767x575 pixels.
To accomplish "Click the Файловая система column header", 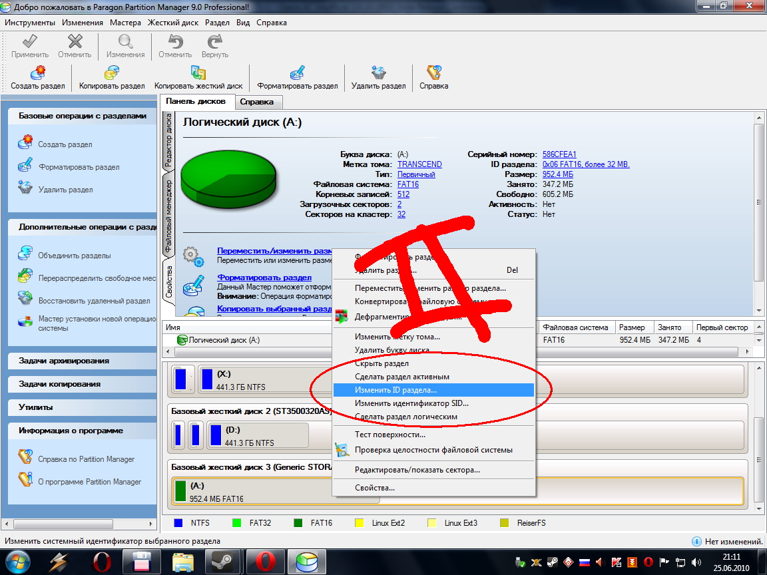I will (576, 327).
